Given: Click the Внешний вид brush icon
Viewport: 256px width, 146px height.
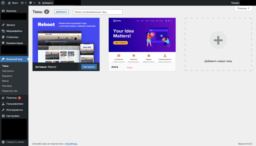Looking at the screenshot, I should pyautogui.click(x=3, y=59).
